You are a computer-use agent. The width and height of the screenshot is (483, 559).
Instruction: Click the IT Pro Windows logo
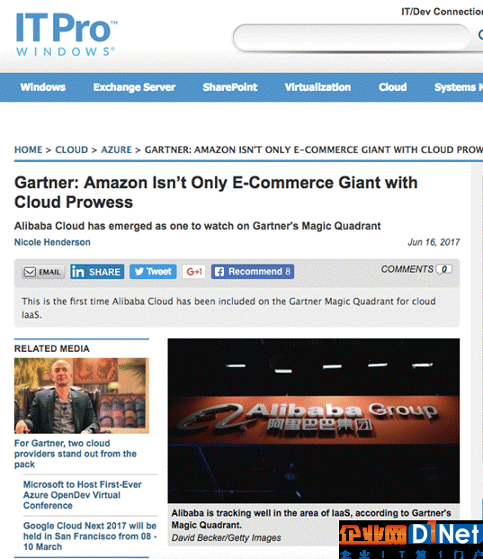(66, 34)
